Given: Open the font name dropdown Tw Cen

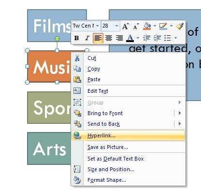Looking at the screenshot, I should pos(98,26).
